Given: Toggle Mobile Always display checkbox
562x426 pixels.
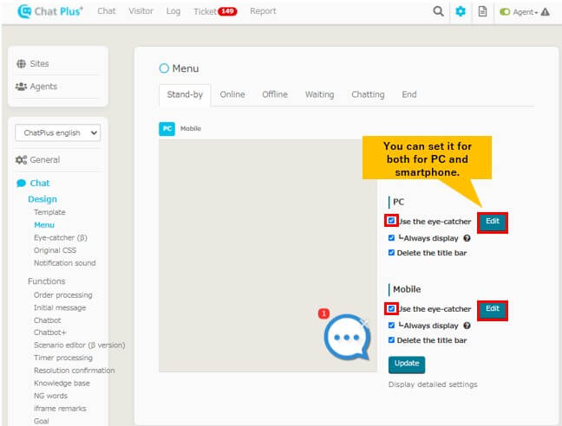Looking at the screenshot, I should tap(391, 326).
